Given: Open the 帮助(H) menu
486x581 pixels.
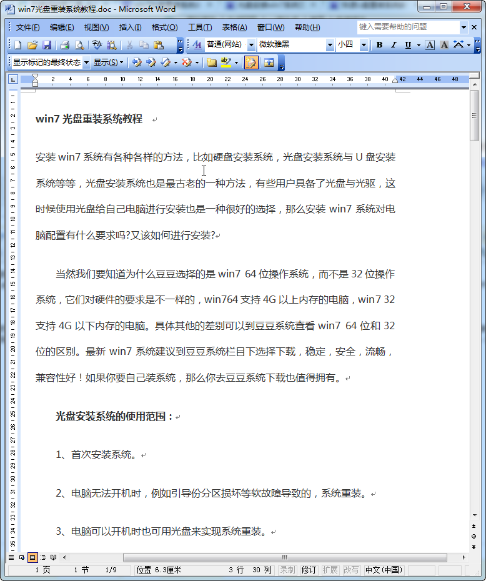Looking at the screenshot, I should (307, 27).
